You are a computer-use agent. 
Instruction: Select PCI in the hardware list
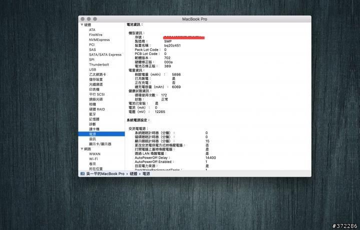click(x=92, y=44)
